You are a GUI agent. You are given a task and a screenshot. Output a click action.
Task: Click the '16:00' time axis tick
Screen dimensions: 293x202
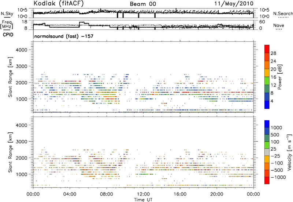(180, 194)
